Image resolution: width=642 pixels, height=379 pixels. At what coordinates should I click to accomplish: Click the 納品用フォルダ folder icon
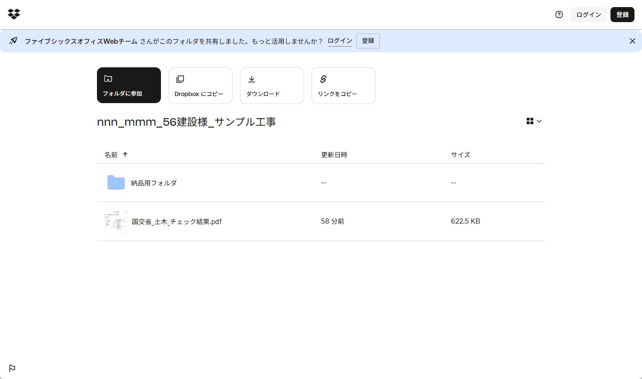point(116,183)
